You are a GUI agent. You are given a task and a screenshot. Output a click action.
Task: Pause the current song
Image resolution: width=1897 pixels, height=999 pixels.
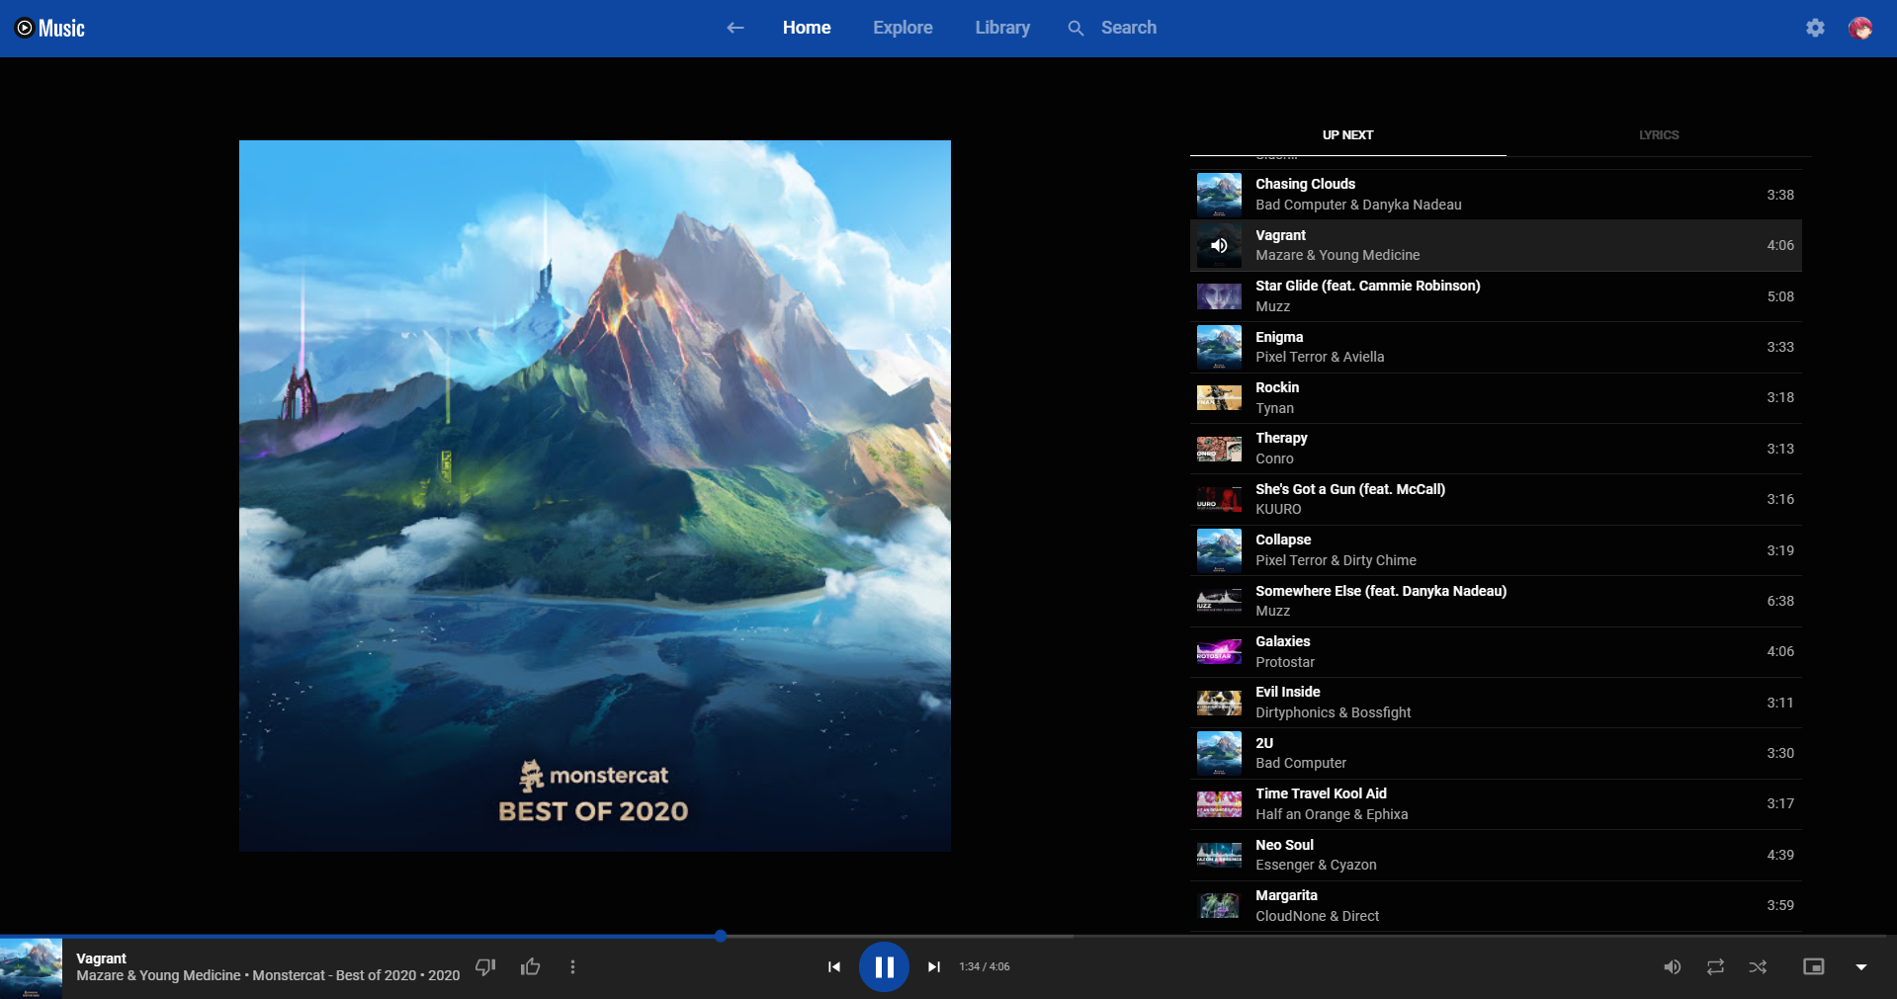pyautogui.click(x=884, y=966)
